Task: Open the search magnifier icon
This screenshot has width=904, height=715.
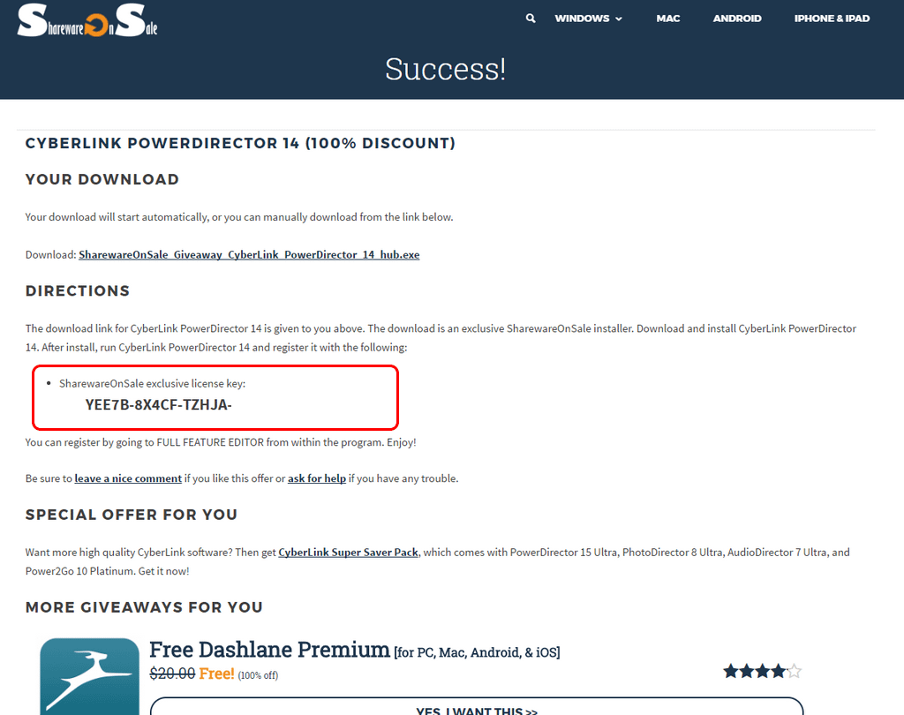Action: click(531, 19)
